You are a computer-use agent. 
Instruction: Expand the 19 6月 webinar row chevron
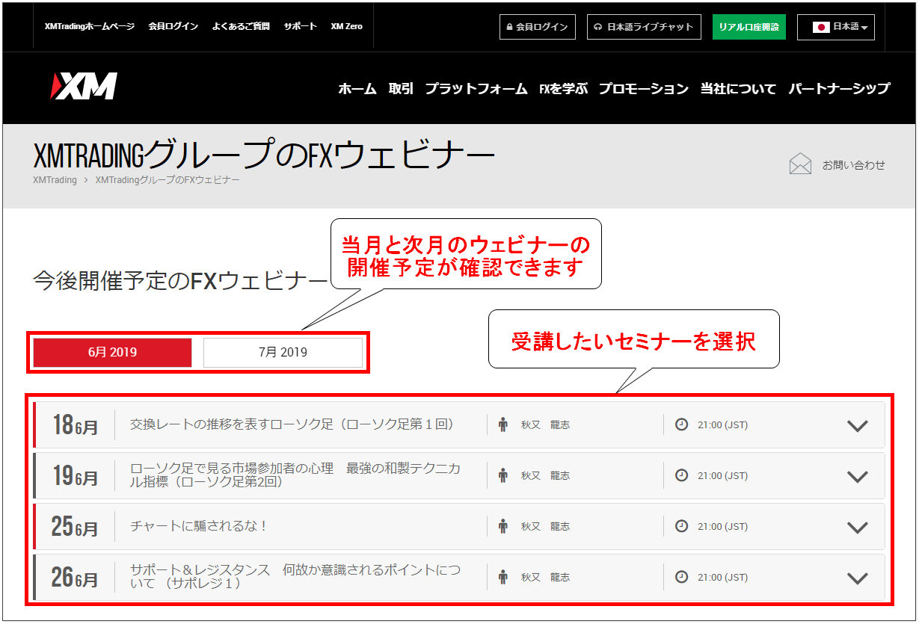857,476
